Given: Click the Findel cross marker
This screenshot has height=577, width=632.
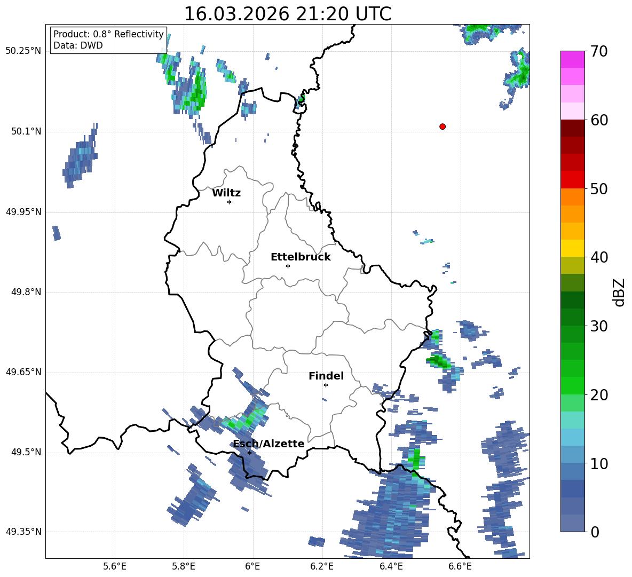Looking at the screenshot, I should 326,385.
